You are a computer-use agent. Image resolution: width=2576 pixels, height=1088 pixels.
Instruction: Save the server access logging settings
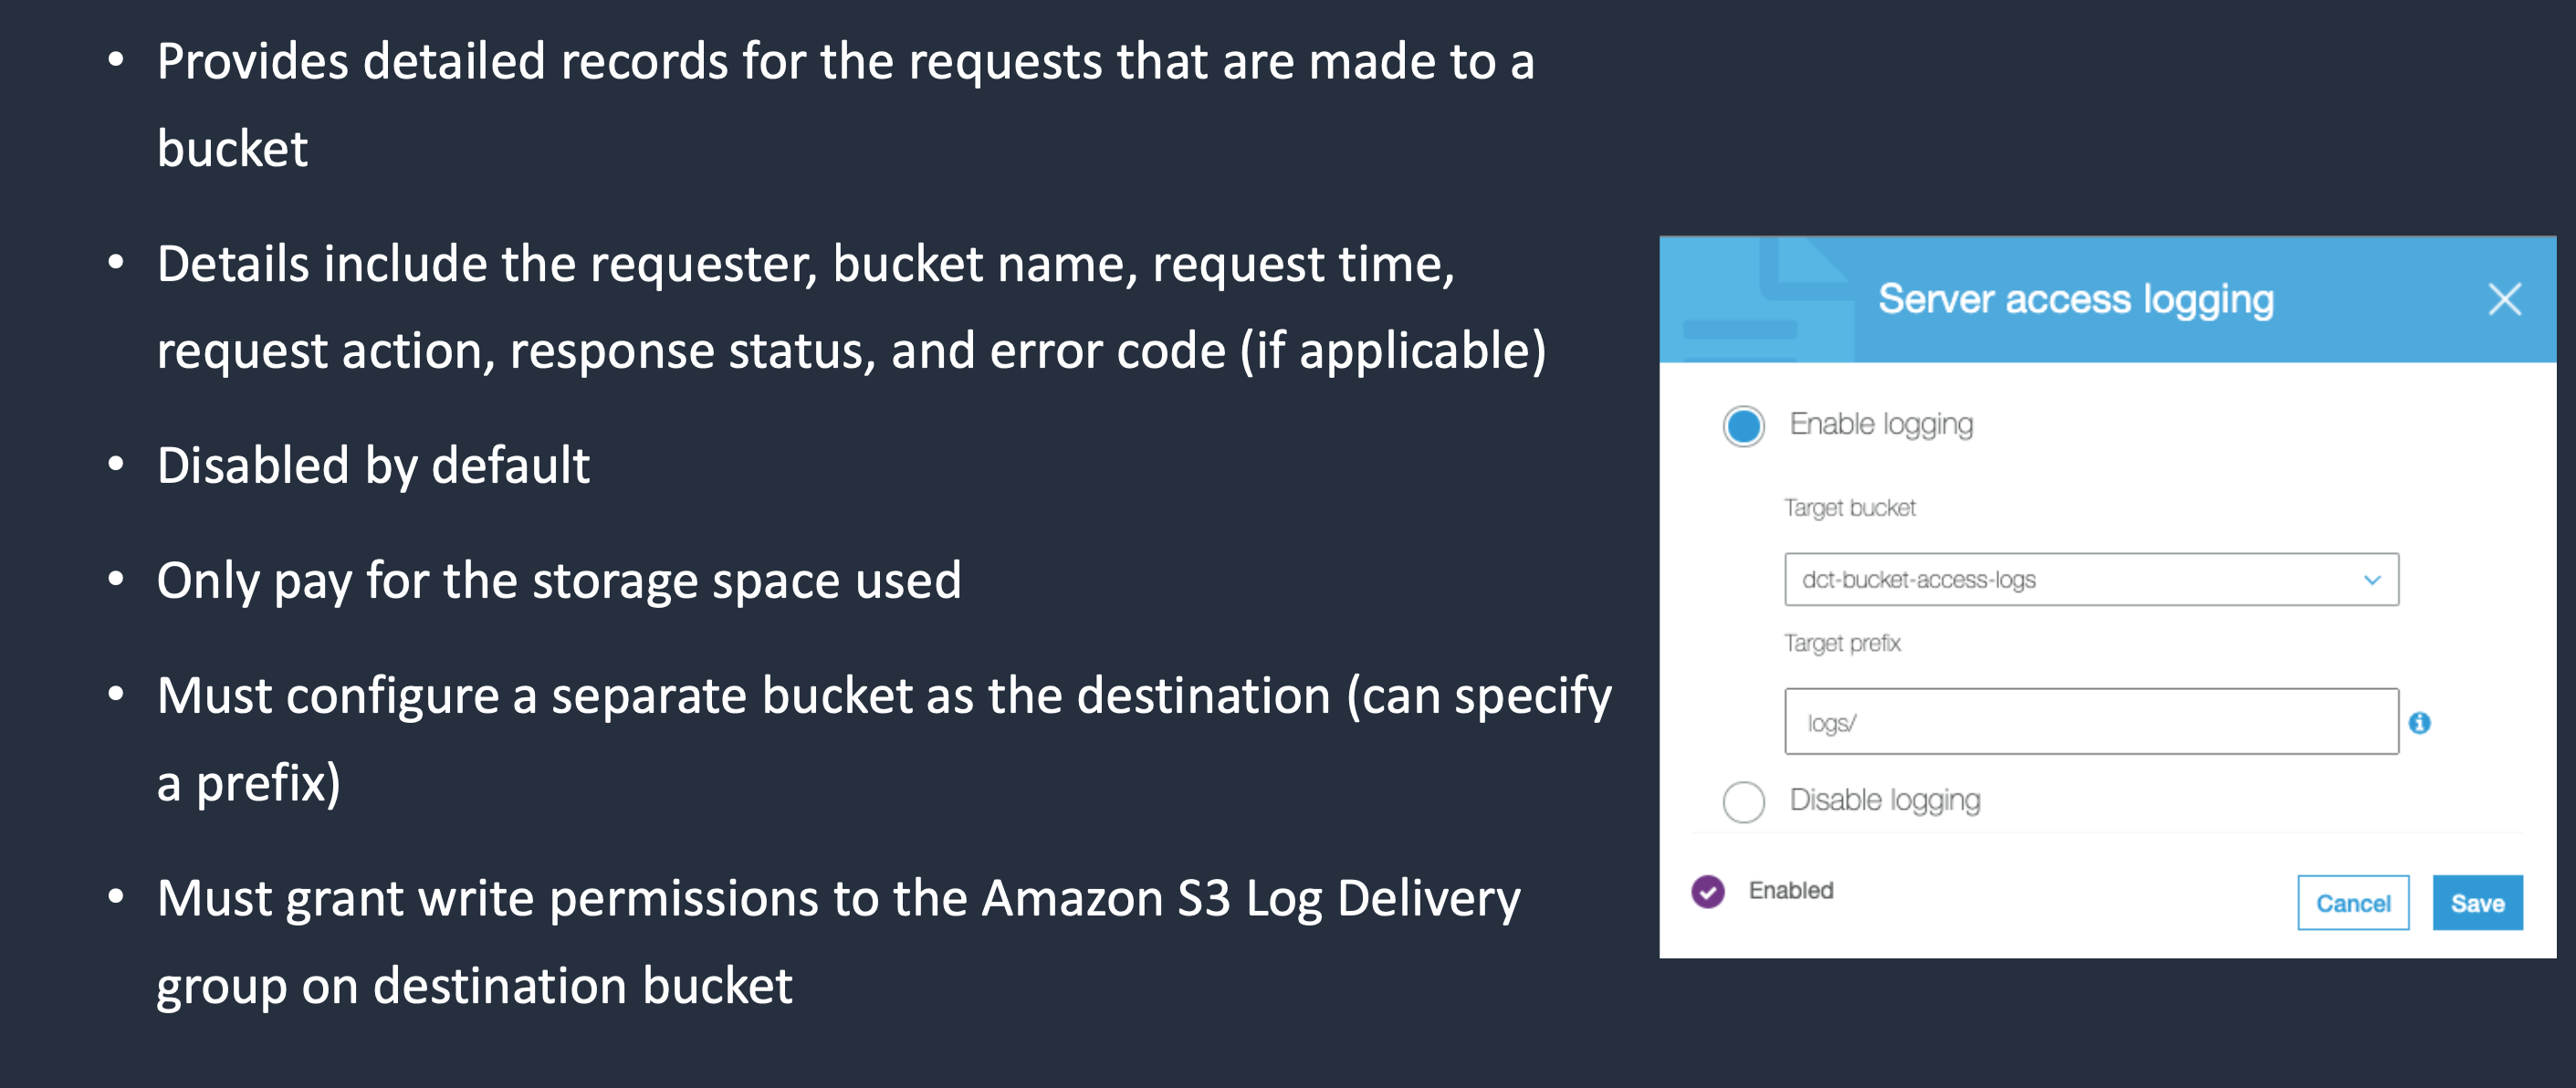pos(2477,902)
